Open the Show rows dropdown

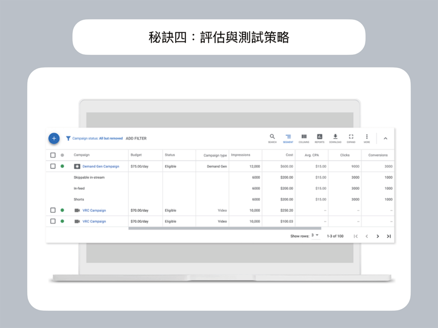[x=315, y=236]
